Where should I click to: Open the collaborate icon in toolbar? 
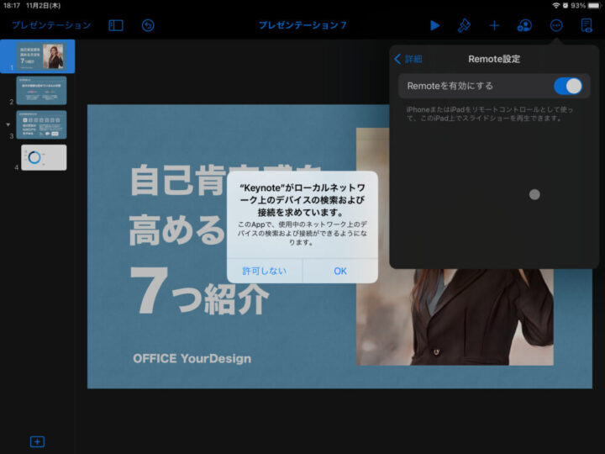[x=524, y=25]
